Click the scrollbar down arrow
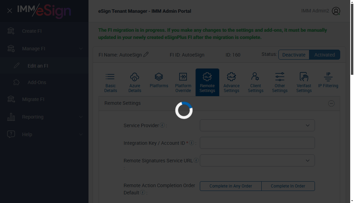354x203 pixels. 352,201
